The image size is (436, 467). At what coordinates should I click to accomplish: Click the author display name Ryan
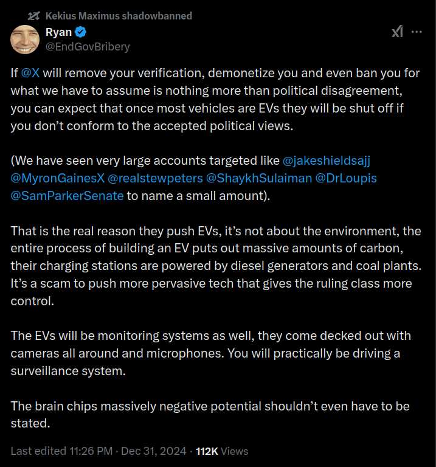click(x=58, y=32)
